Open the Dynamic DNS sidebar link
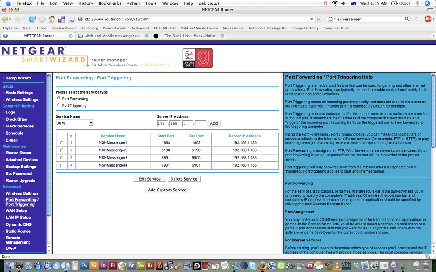436x272 pixels. (x=18, y=224)
